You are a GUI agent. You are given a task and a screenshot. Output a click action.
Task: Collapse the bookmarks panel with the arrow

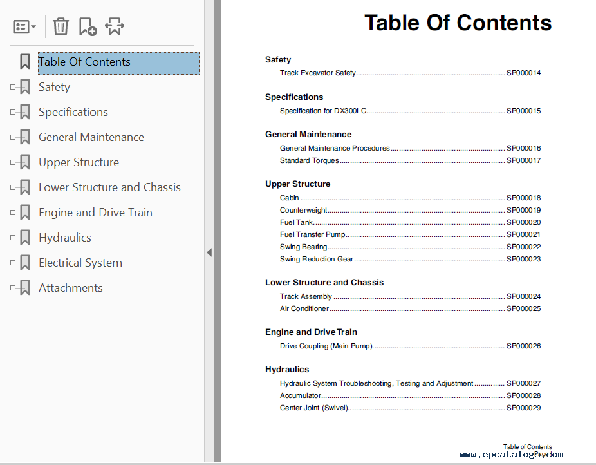(209, 252)
